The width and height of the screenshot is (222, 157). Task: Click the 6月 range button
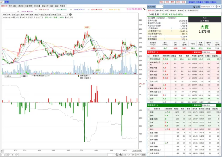pos(129,155)
